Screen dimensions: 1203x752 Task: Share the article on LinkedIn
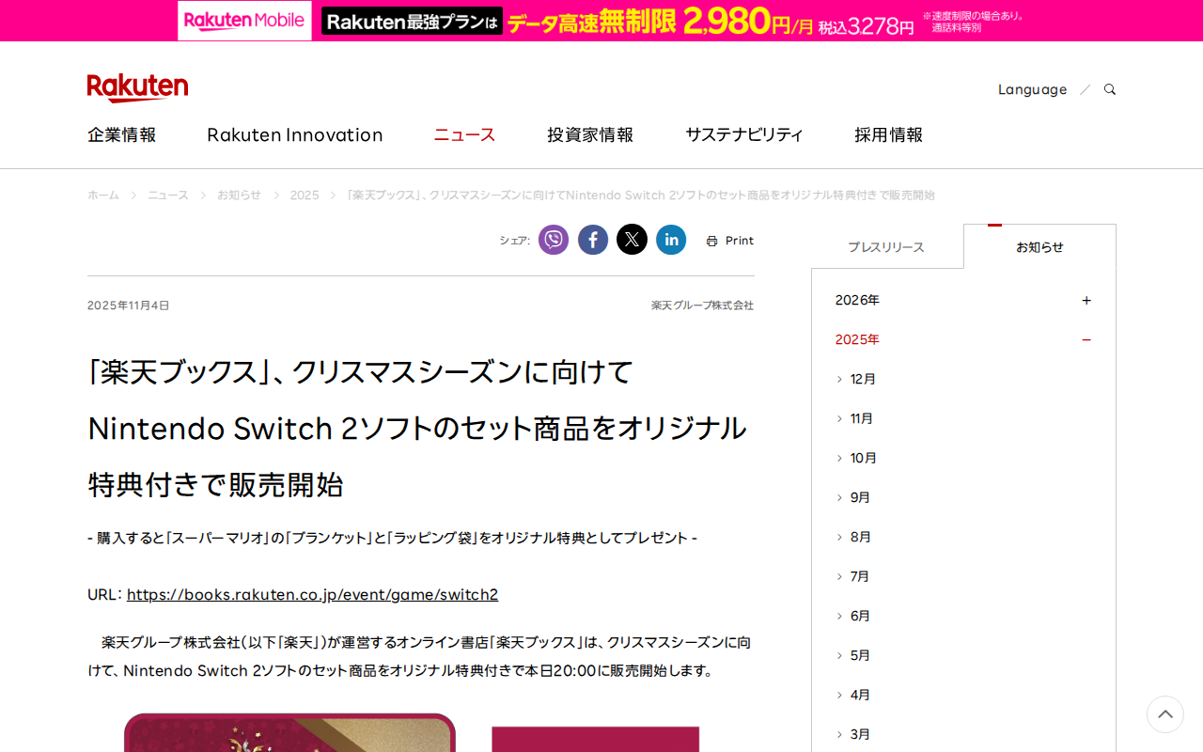coord(671,240)
